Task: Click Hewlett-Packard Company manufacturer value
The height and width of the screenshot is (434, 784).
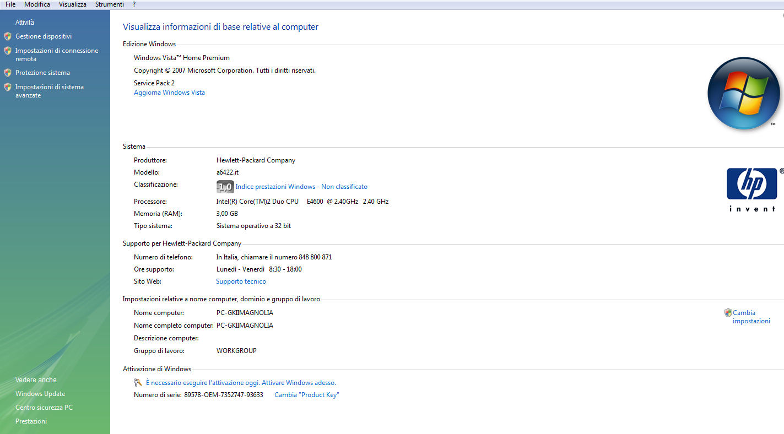Action: click(x=256, y=160)
